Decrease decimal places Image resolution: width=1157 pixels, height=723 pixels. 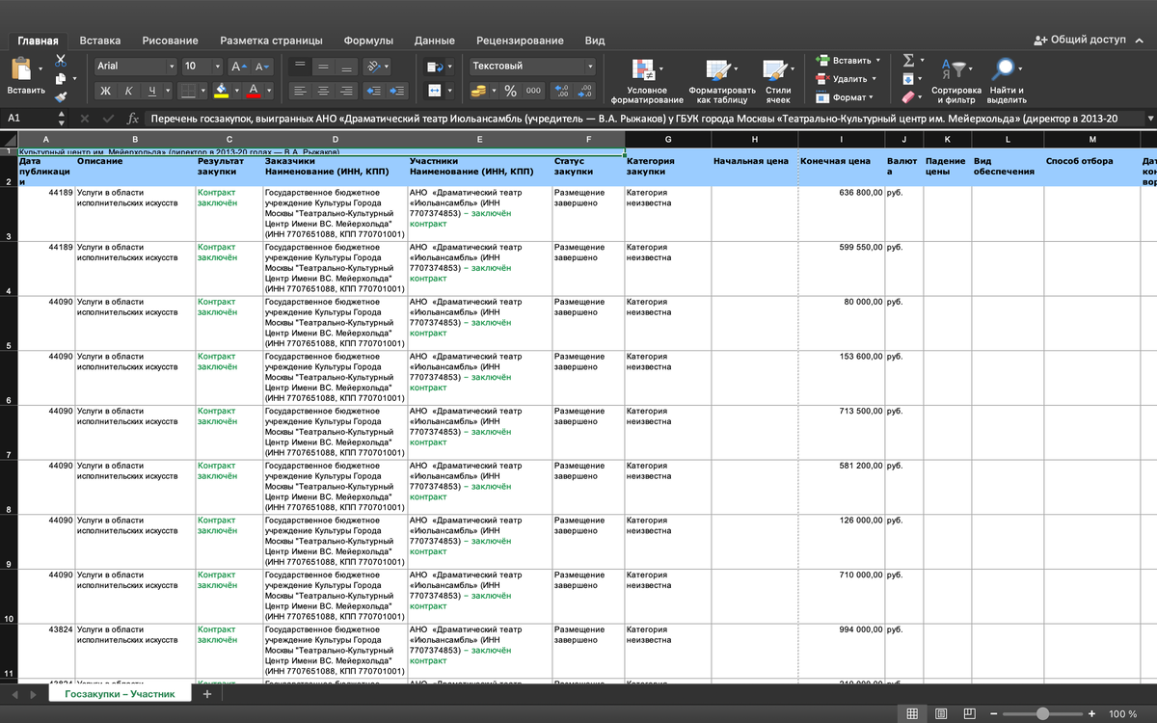point(586,91)
